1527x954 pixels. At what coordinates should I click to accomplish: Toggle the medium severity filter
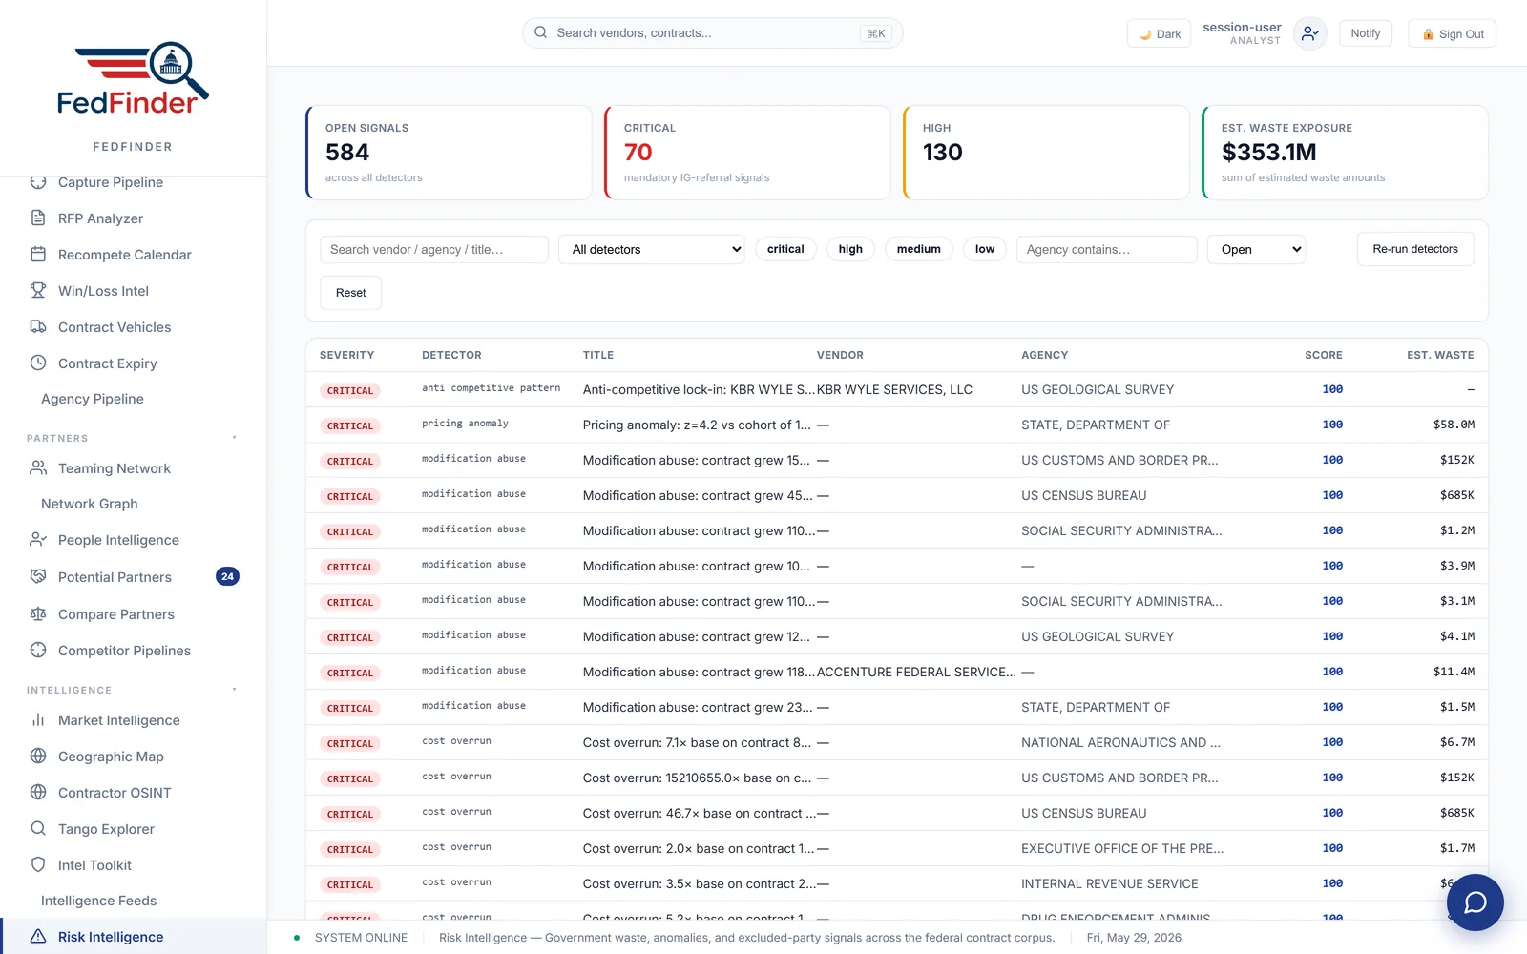point(919,249)
